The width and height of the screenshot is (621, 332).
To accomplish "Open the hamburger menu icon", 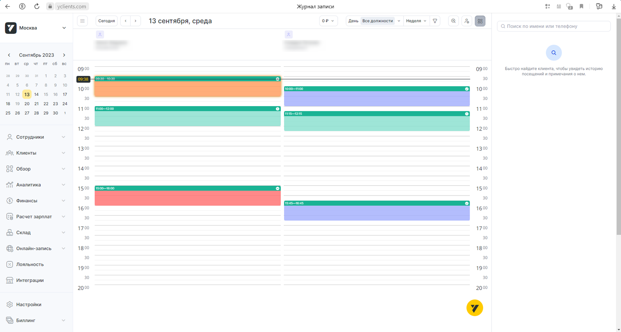I will [x=82, y=21].
